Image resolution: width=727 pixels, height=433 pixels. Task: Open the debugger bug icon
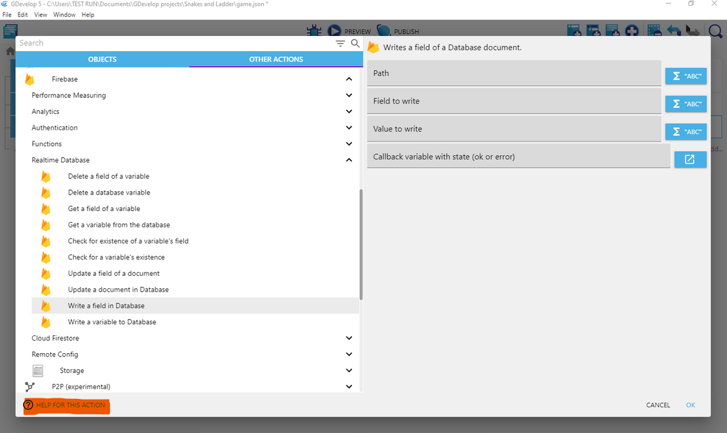314,31
